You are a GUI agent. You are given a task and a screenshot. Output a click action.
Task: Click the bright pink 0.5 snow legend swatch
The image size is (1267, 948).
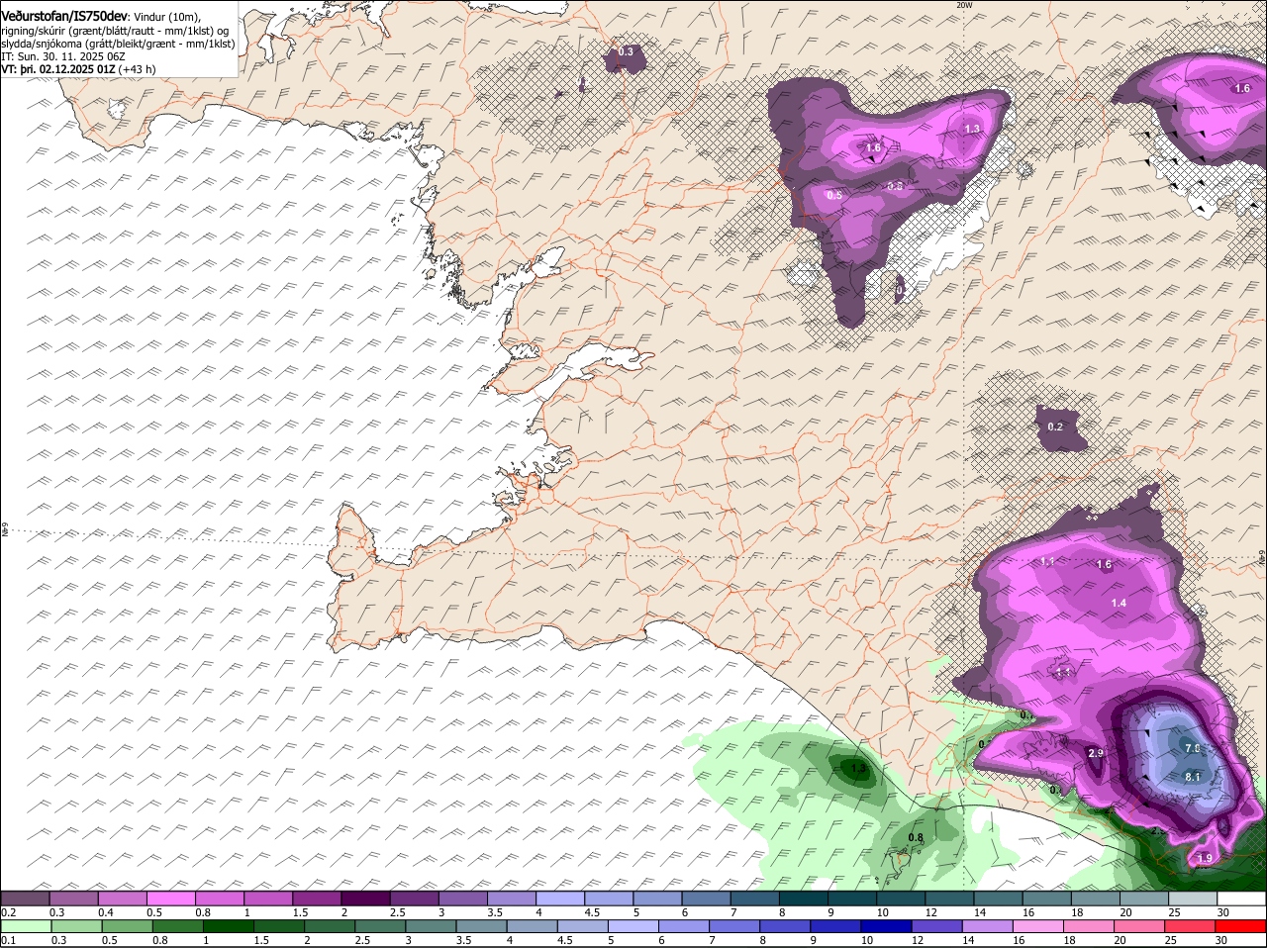click(x=171, y=899)
